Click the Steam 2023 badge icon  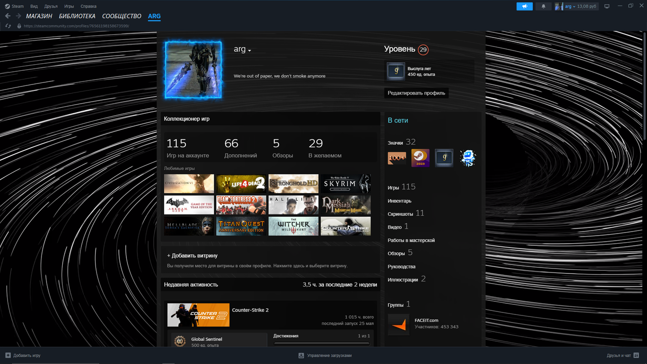click(421, 158)
